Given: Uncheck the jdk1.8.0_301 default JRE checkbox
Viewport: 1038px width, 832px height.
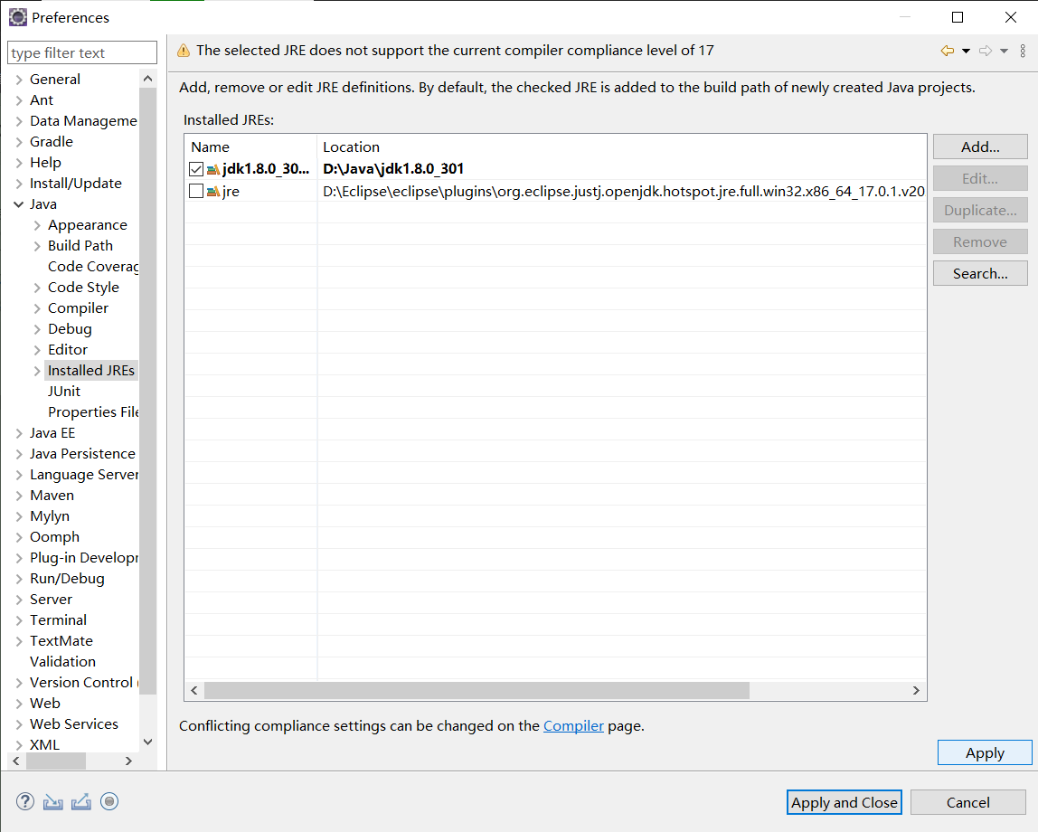Looking at the screenshot, I should point(196,168).
